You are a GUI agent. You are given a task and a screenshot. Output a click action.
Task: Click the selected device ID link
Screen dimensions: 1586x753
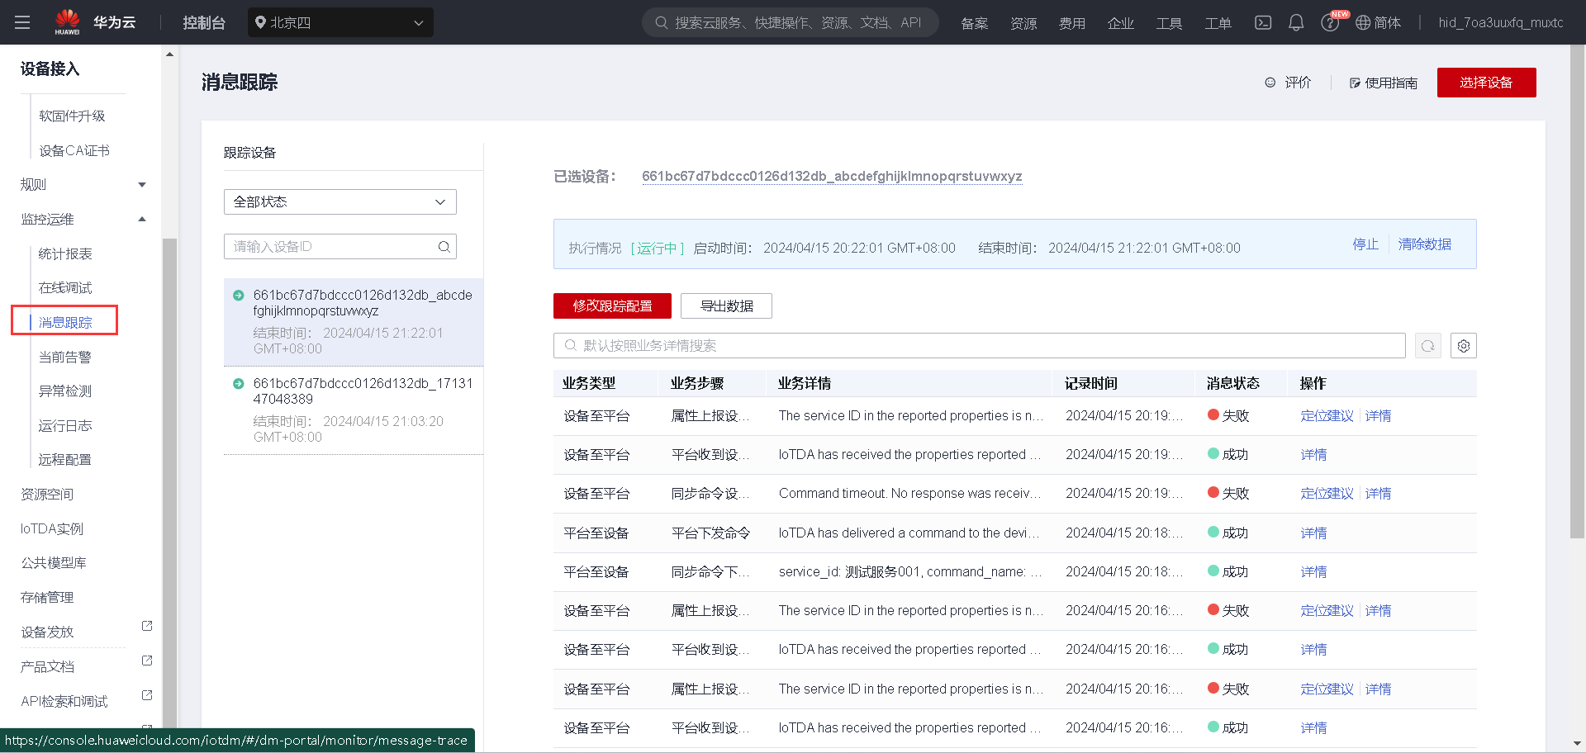pos(832,177)
